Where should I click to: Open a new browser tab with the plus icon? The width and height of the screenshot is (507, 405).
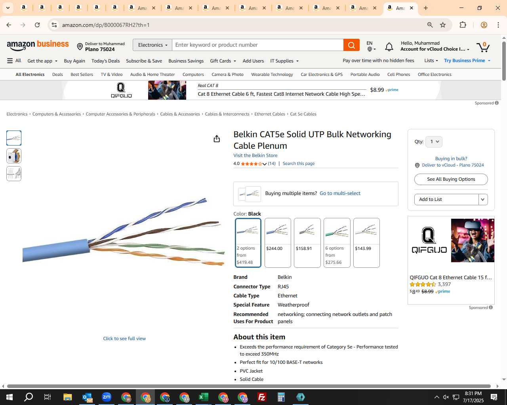click(426, 8)
